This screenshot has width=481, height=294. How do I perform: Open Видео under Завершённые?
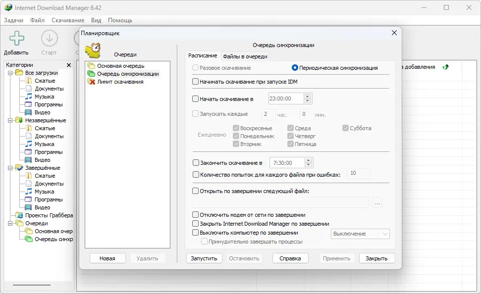tap(42, 207)
